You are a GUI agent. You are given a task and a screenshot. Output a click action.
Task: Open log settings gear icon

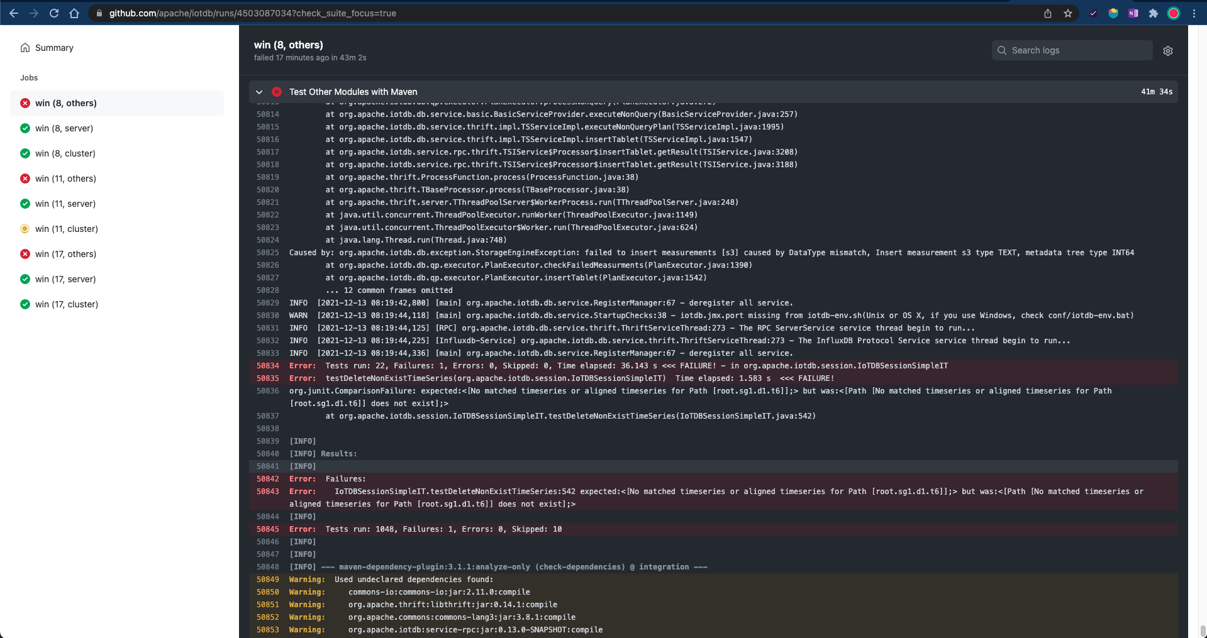click(1168, 51)
